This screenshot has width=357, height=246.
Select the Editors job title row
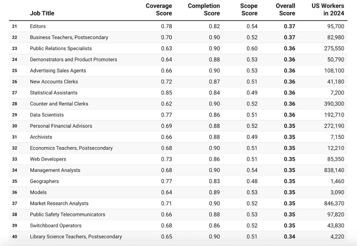pyautogui.click(x=38, y=26)
